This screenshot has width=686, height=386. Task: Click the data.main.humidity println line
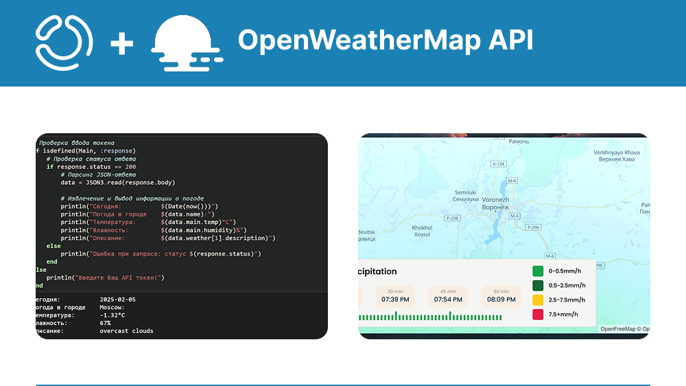(x=154, y=230)
